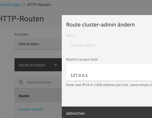Go back to the Einstellungen breadcrumb link
Viewport: 152px width, 118px height.
pos(10,5)
